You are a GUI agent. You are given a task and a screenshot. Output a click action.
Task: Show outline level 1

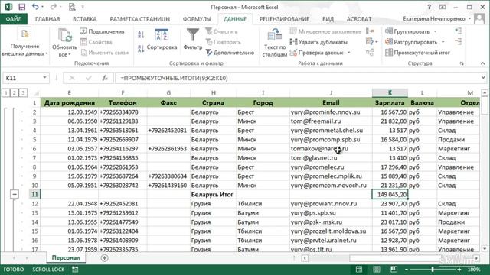click(5, 93)
